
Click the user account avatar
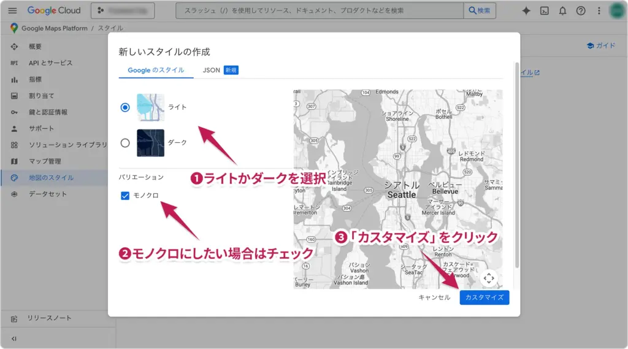click(x=617, y=11)
